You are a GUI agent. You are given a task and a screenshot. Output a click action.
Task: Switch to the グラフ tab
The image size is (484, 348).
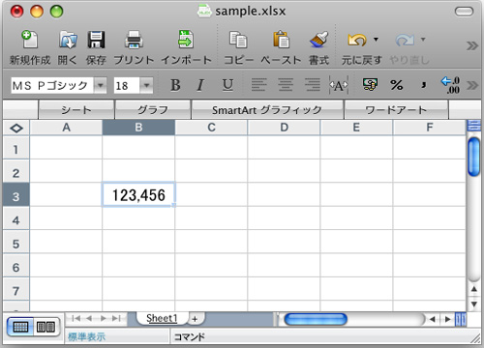click(x=153, y=110)
